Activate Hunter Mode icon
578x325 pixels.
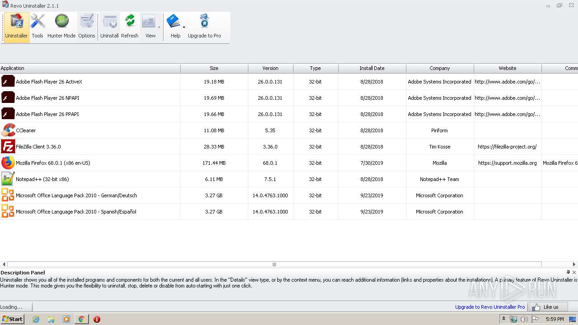[61, 27]
